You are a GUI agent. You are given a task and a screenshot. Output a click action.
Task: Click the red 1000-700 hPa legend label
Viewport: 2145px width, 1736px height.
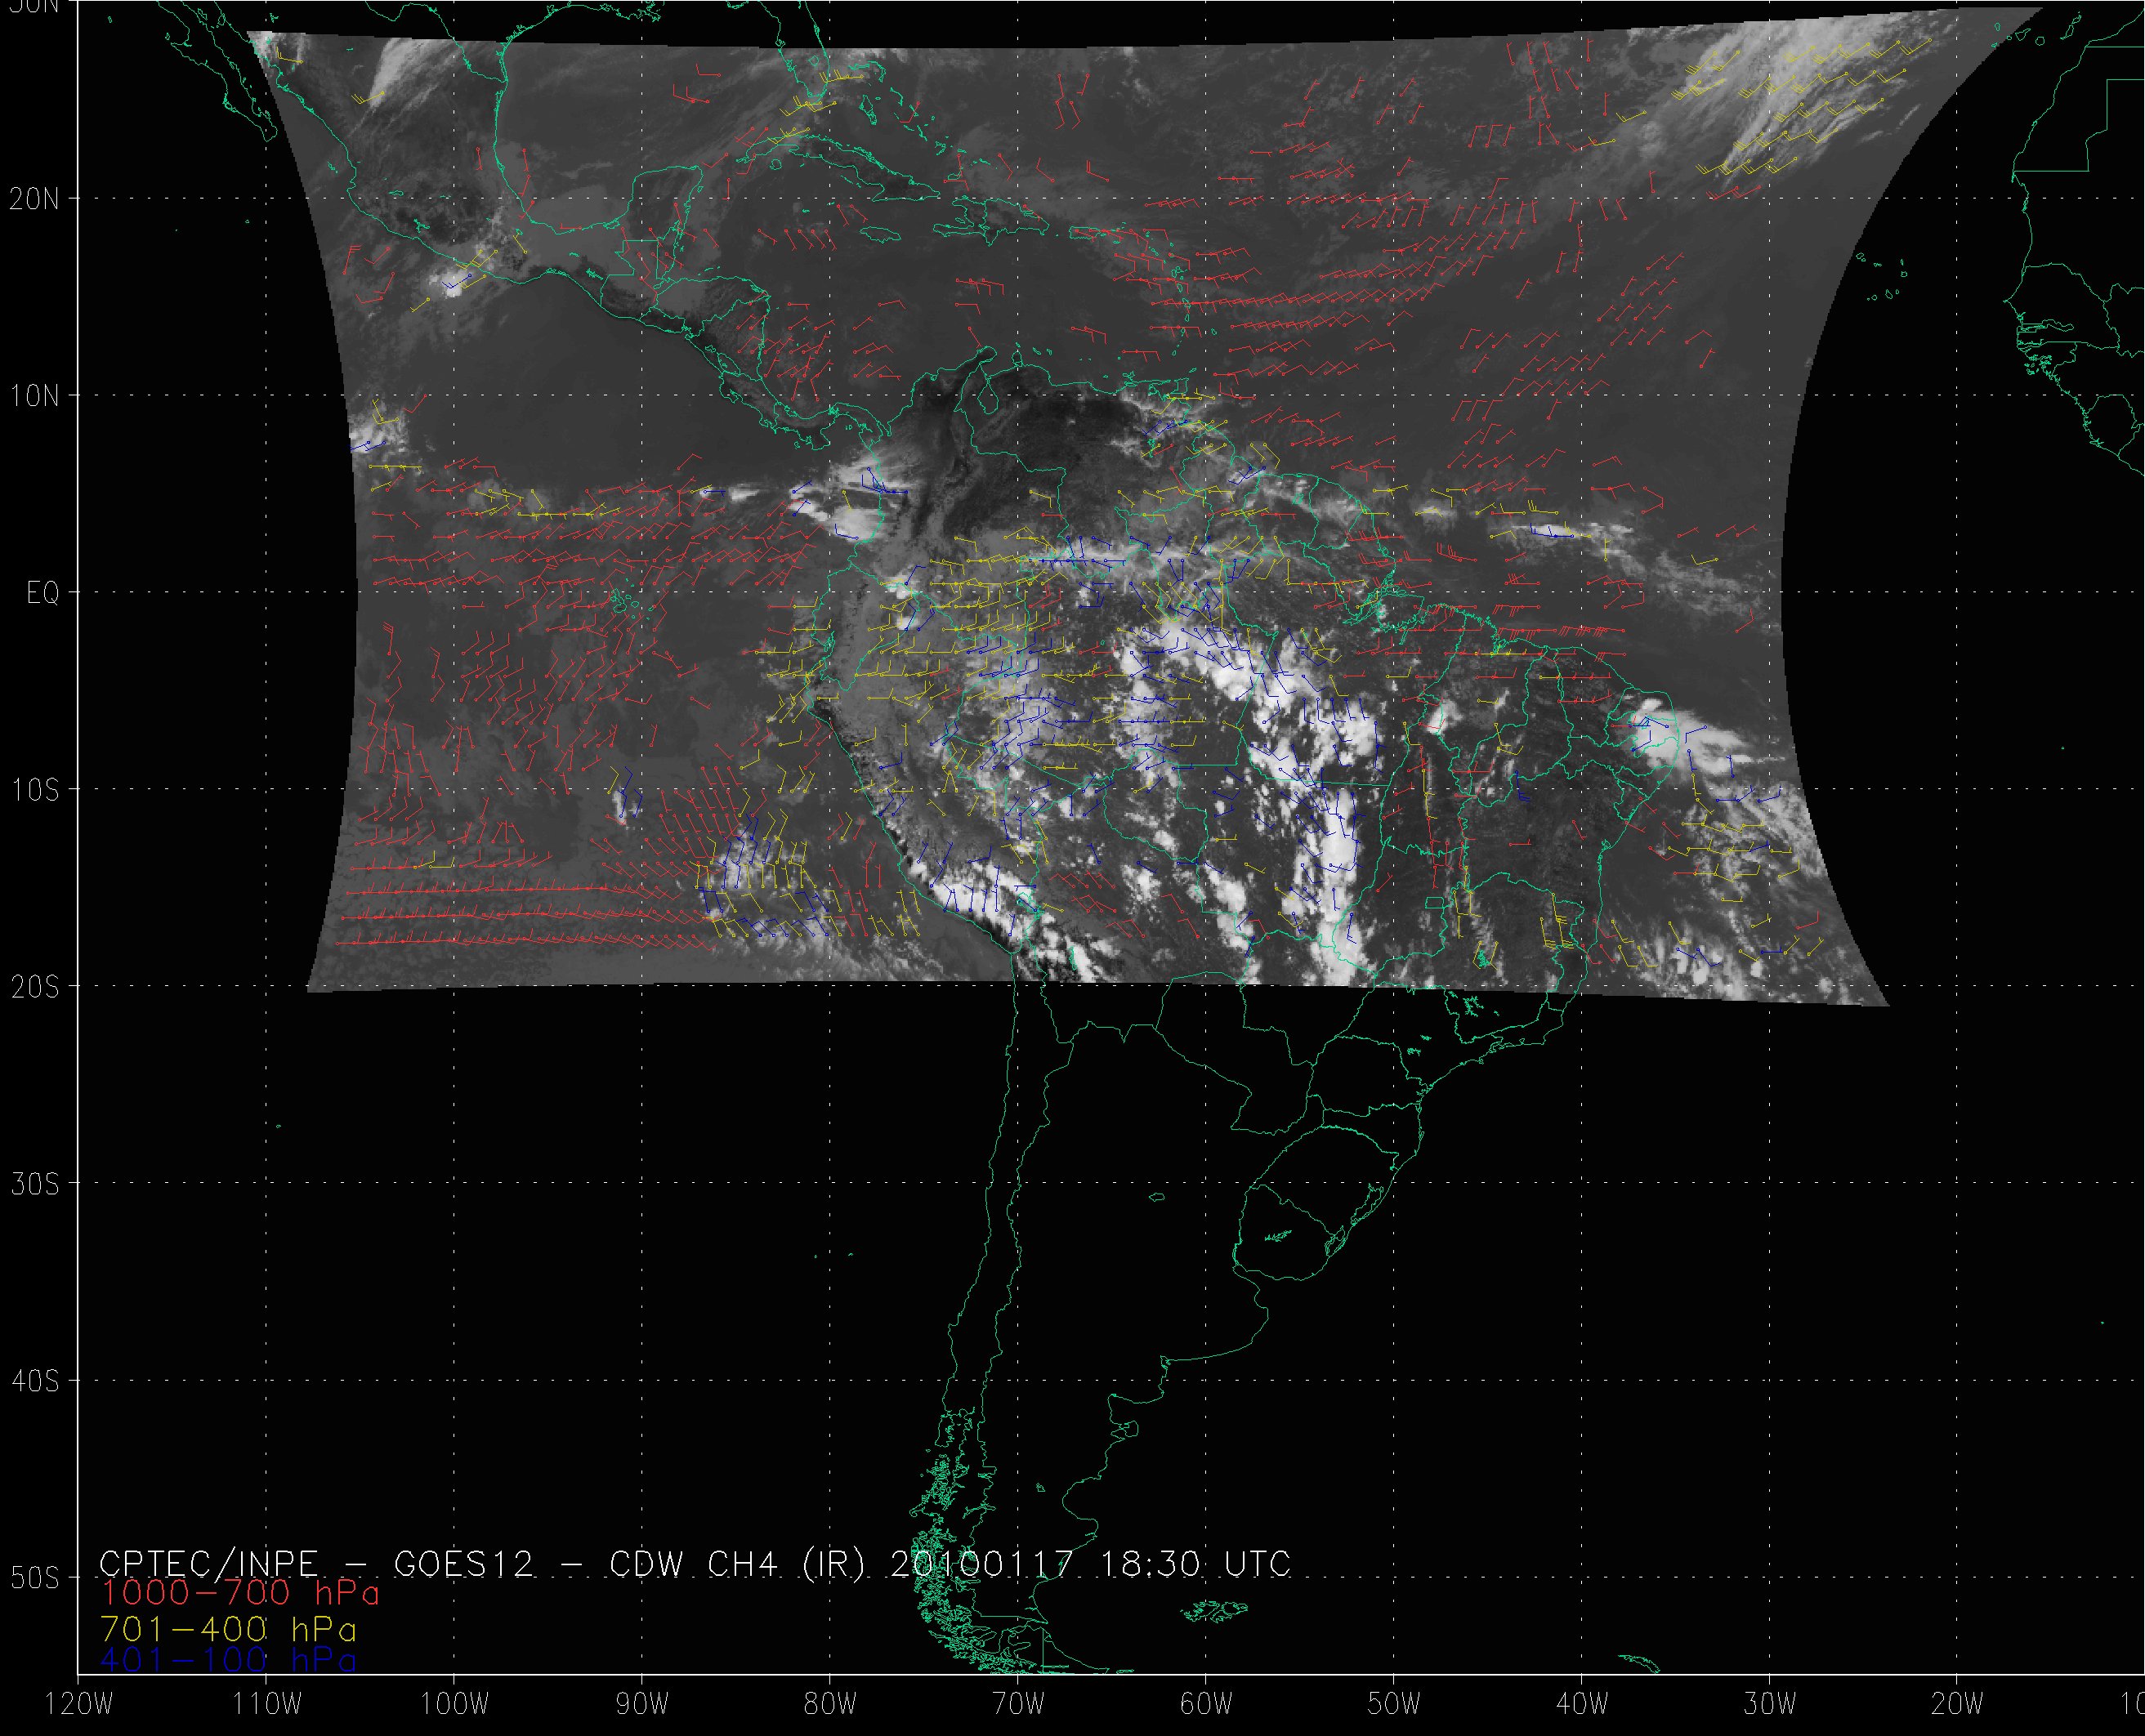239,1592
